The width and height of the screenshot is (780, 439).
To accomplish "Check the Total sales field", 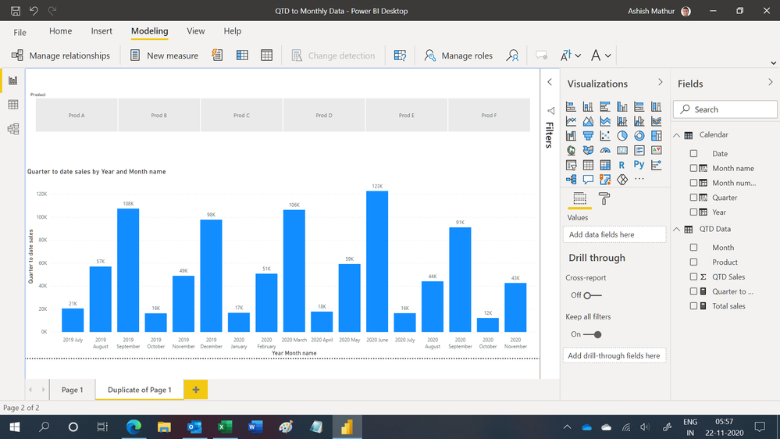I will (x=694, y=306).
